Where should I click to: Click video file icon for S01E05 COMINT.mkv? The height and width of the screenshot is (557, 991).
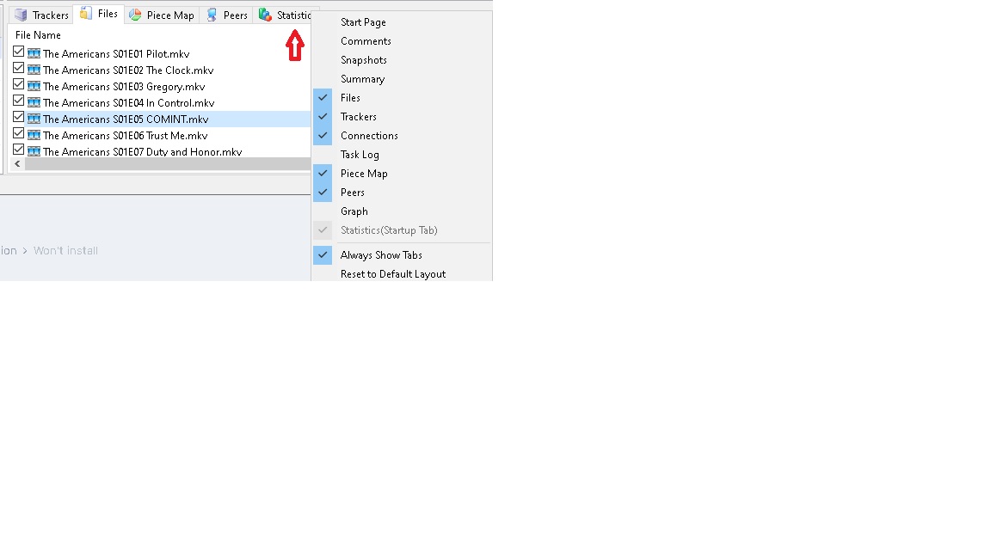tap(34, 119)
